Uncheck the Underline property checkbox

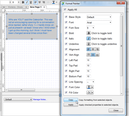(66, 44)
